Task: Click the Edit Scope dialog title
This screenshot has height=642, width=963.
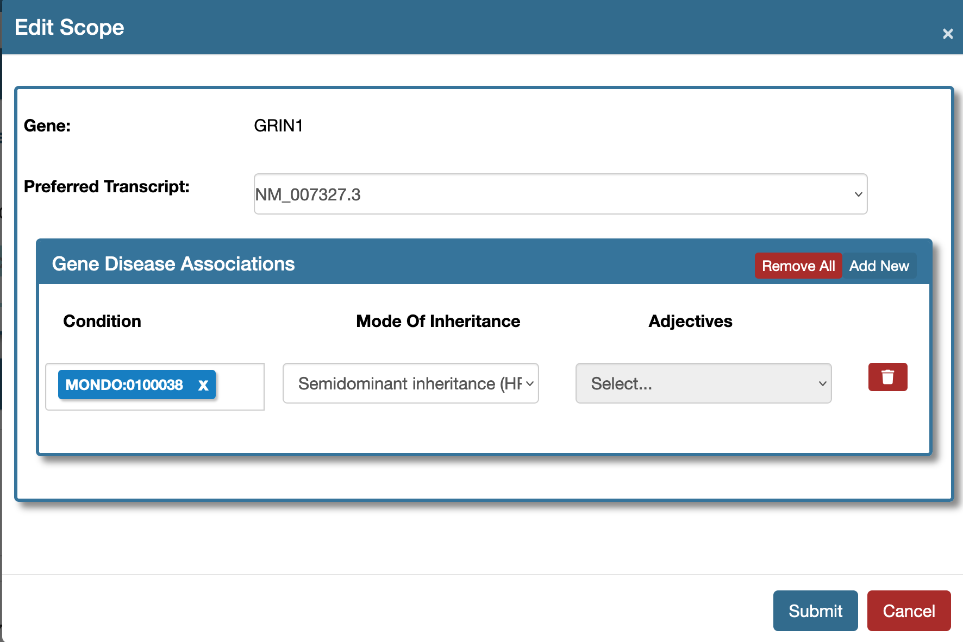Action: [x=70, y=27]
